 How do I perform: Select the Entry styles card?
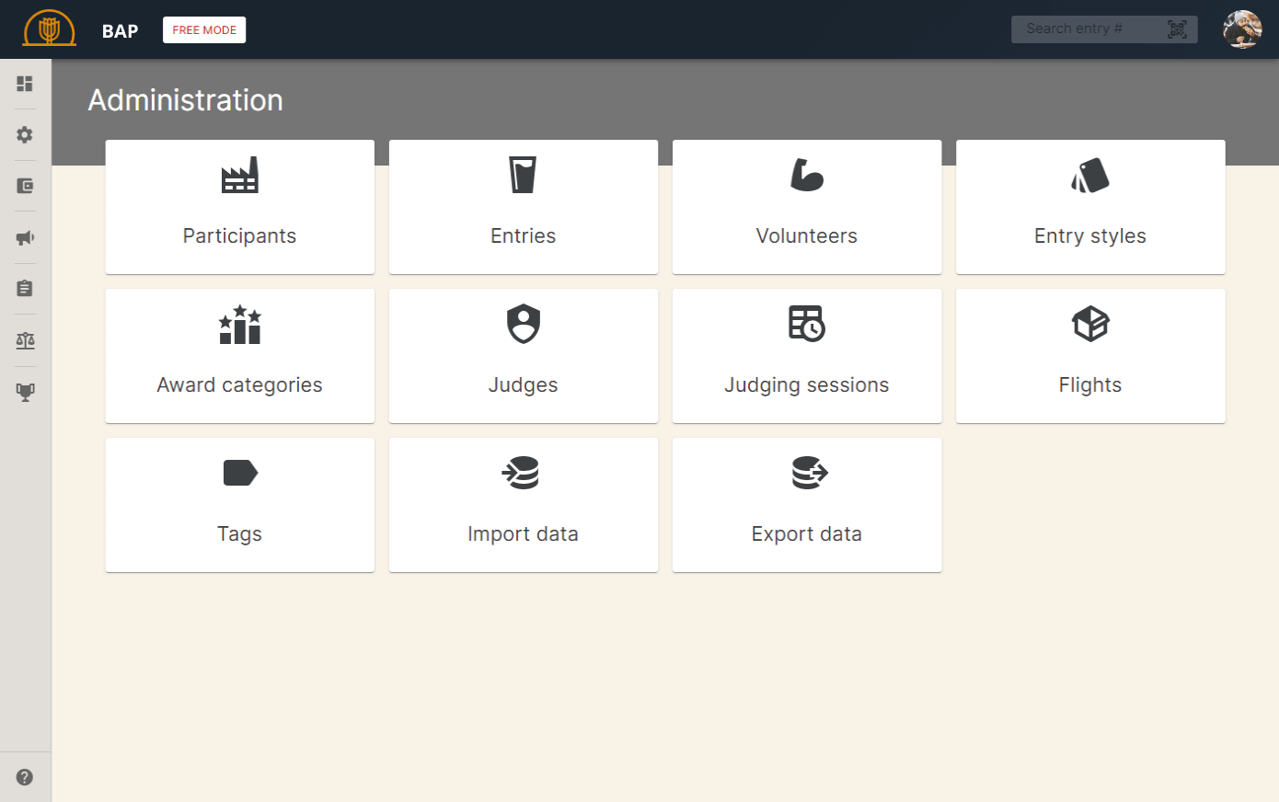(1090, 207)
